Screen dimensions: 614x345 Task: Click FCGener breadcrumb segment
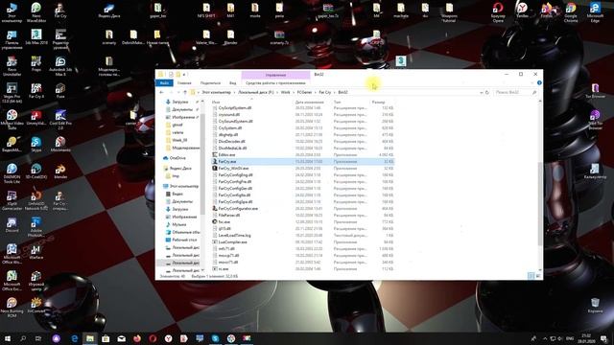304,92
